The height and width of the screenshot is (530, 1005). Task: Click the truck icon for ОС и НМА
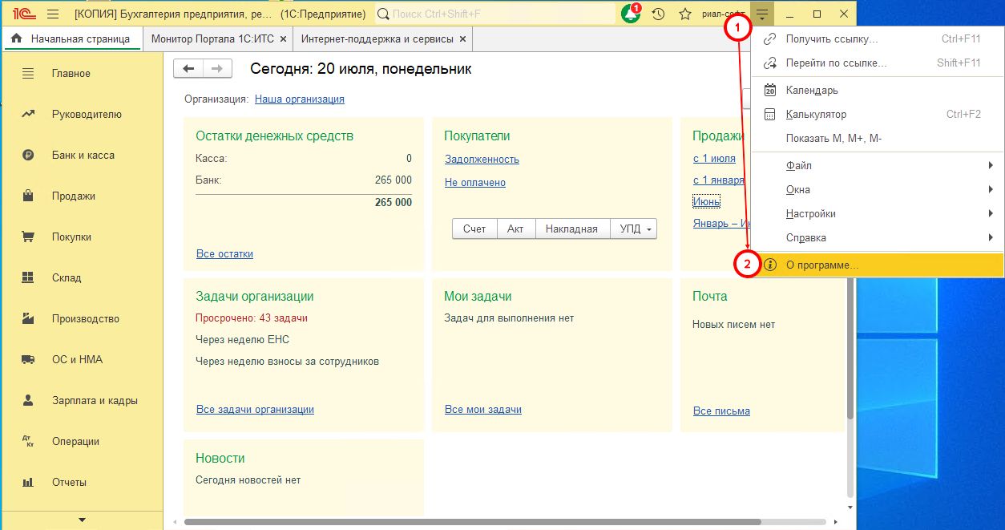[28, 359]
